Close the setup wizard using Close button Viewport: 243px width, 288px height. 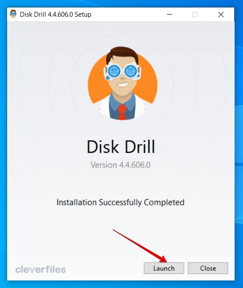tap(208, 268)
